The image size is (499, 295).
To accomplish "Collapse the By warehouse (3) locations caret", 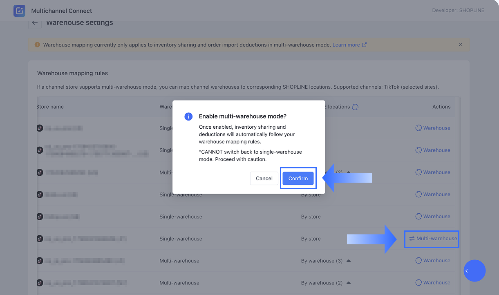I will [x=348, y=261].
